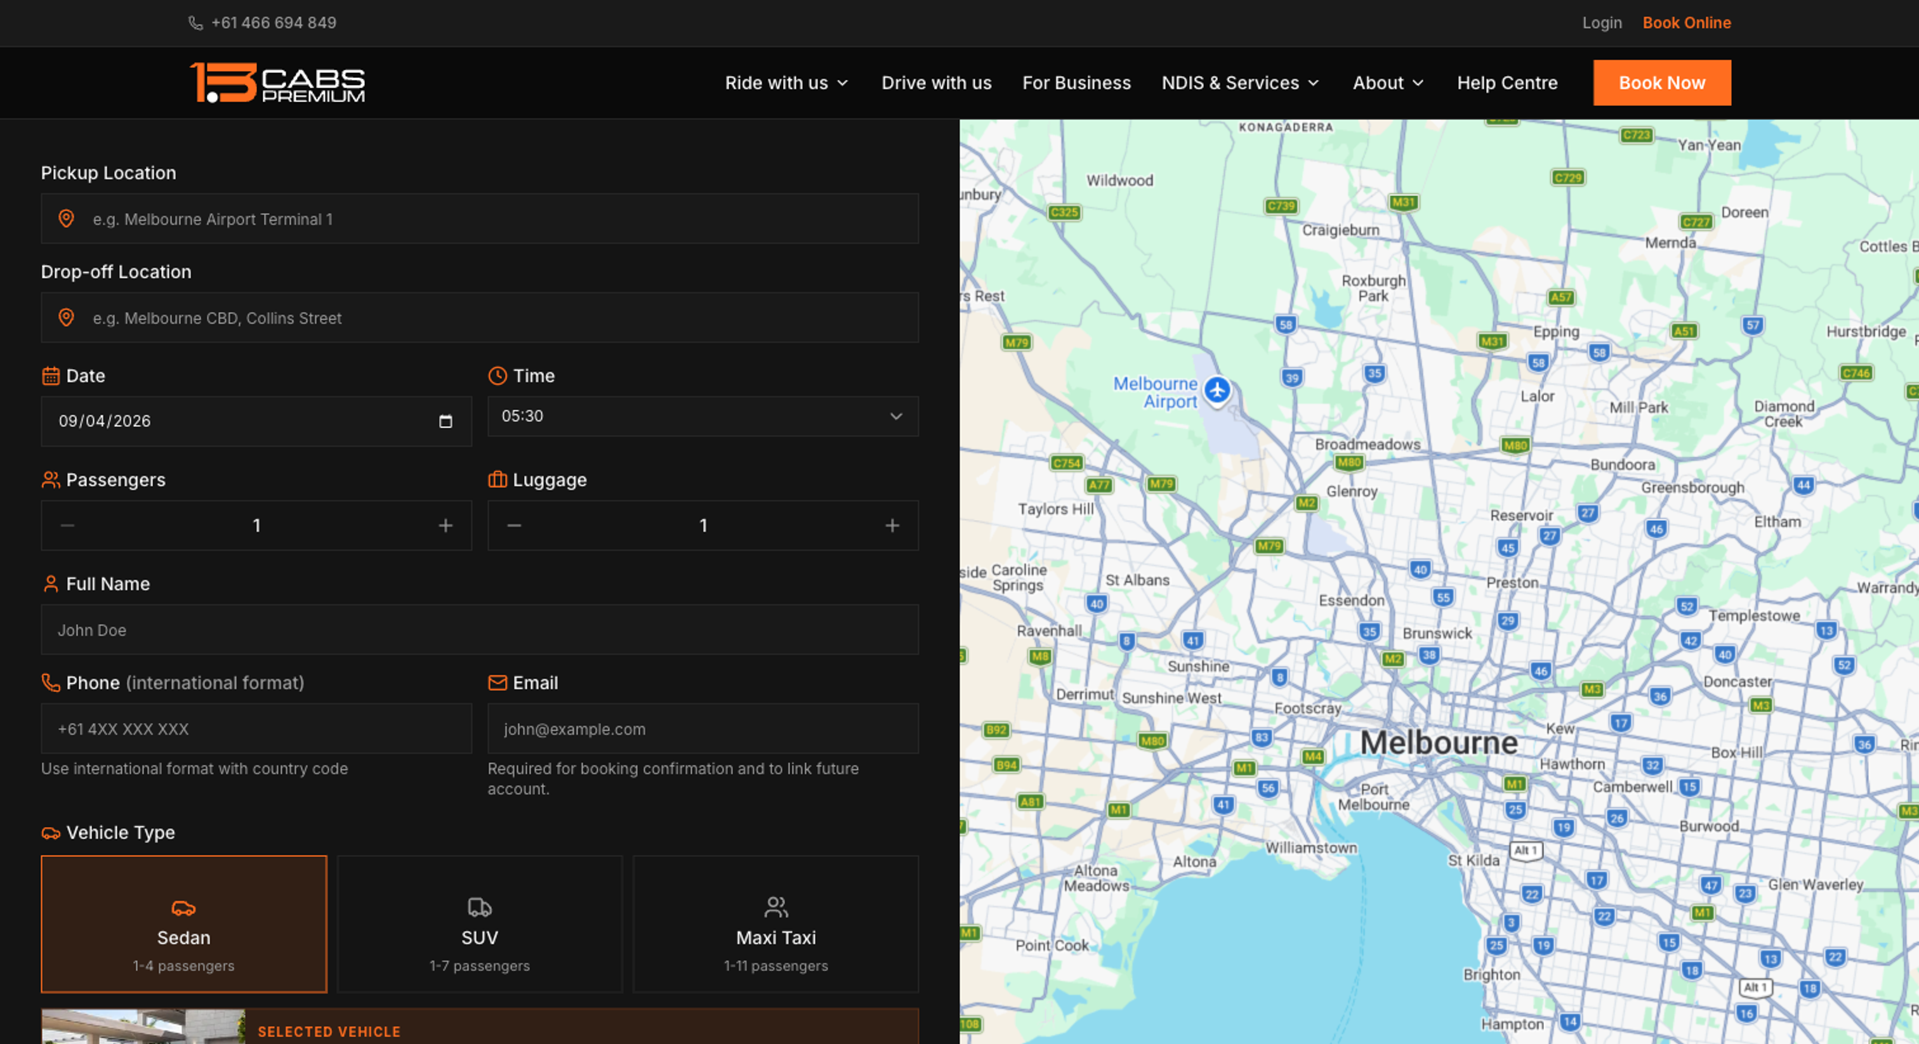
Task: Click the selected vehicle photo thumbnail
Action: pos(143,1027)
